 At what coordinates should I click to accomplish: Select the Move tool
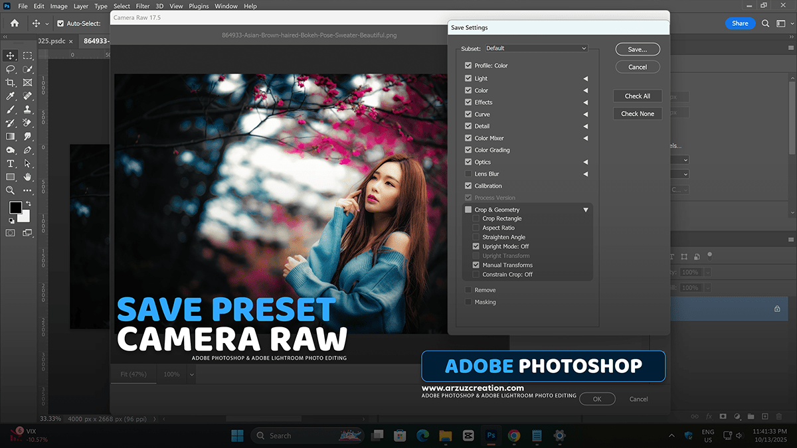(10, 56)
